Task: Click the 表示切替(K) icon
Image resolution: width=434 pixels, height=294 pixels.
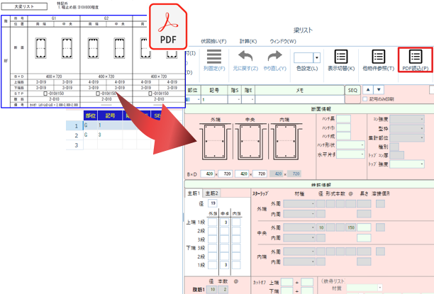Action: click(341, 57)
